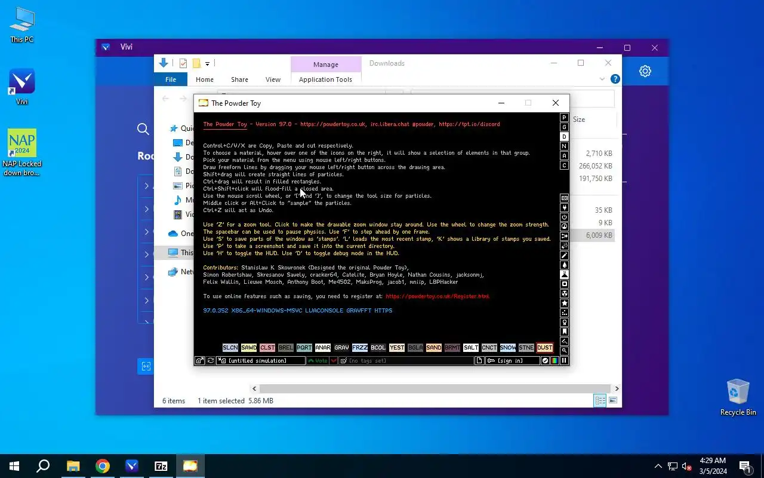Click the new simulation blank page icon
Screen dimensions: 764x478
(479, 361)
